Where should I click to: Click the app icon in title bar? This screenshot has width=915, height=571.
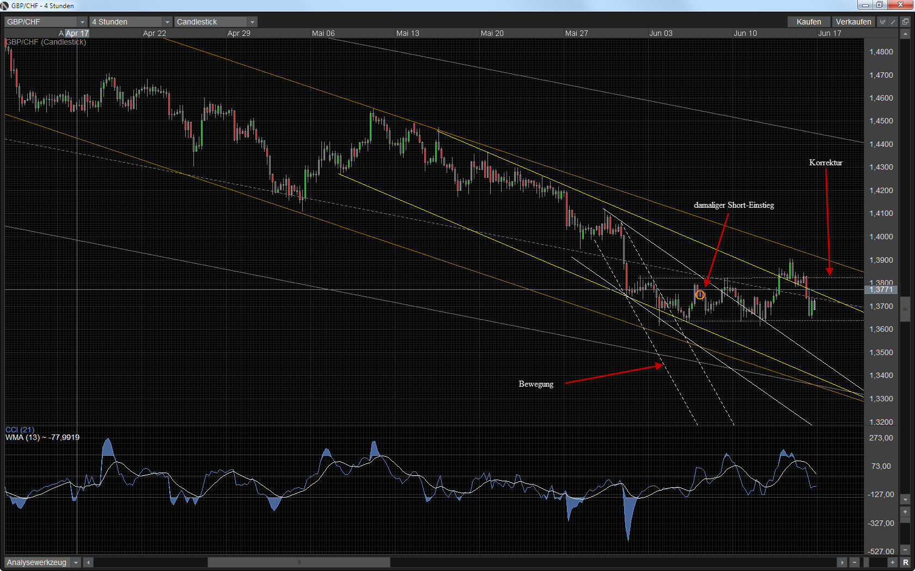5,5
